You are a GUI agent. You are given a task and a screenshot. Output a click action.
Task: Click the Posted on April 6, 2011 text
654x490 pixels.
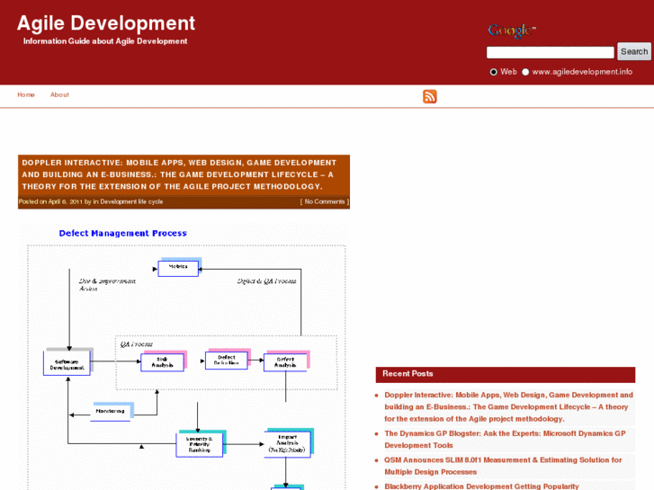(50, 201)
